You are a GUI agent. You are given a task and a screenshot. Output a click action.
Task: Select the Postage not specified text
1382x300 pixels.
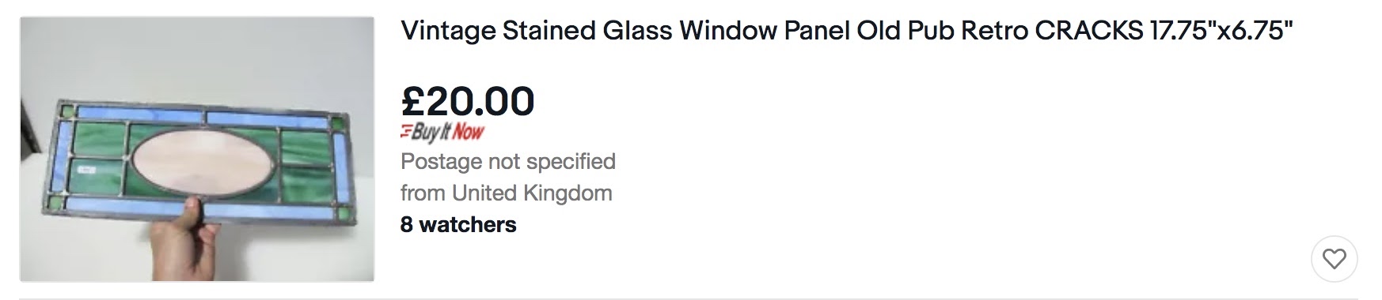508,161
